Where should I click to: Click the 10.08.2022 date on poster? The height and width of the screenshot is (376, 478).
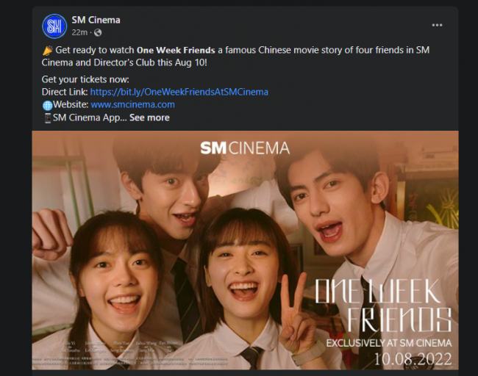point(413,359)
